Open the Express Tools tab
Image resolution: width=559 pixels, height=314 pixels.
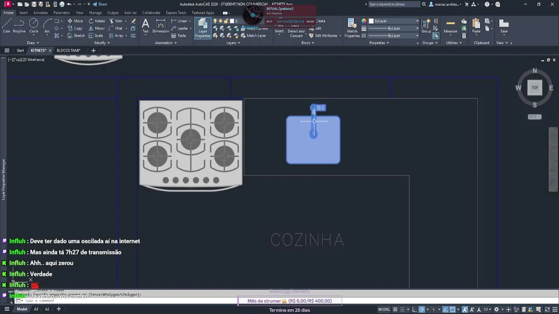coord(176,13)
